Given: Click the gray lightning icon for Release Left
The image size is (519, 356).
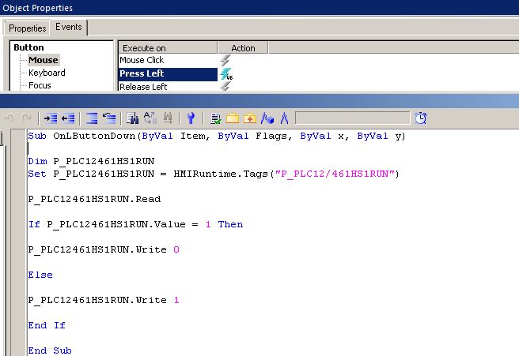Looking at the screenshot, I should pos(225,86).
